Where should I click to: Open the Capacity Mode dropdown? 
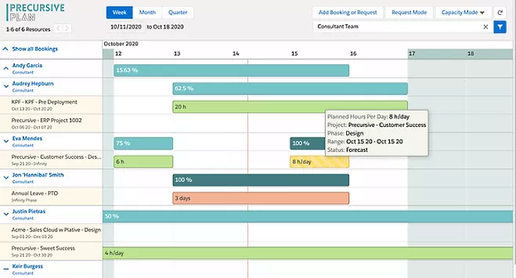tap(463, 13)
